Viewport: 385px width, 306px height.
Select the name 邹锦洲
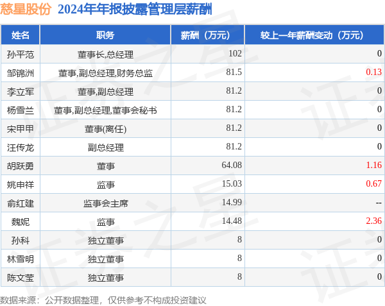[20, 73]
